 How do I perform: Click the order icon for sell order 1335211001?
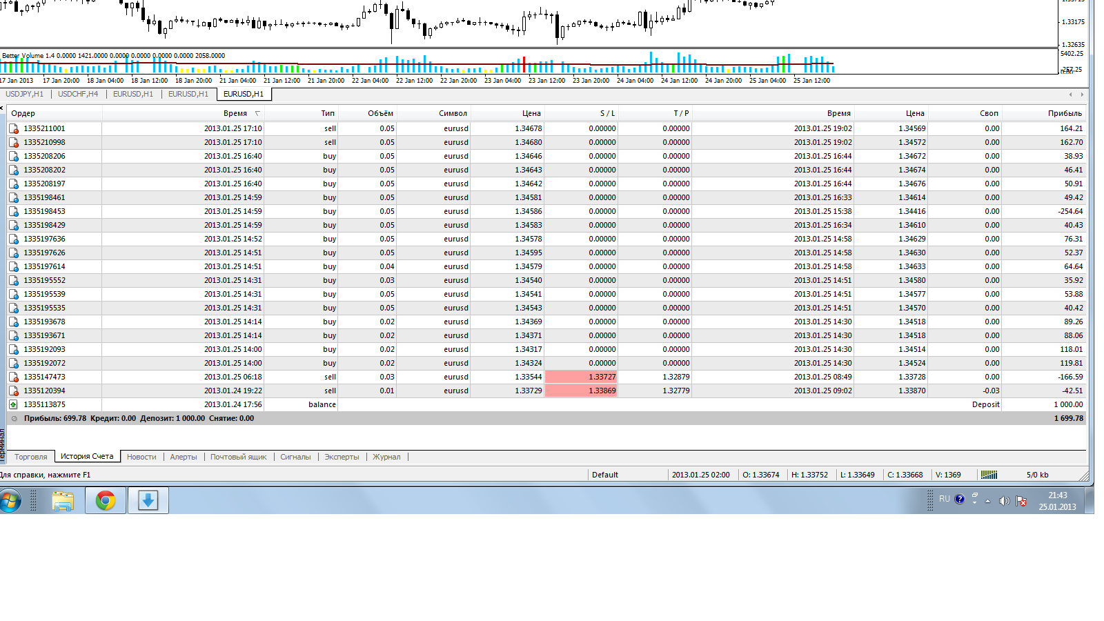[13, 128]
